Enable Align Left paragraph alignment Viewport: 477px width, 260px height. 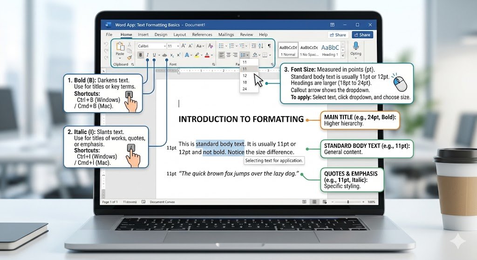point(221,55)
